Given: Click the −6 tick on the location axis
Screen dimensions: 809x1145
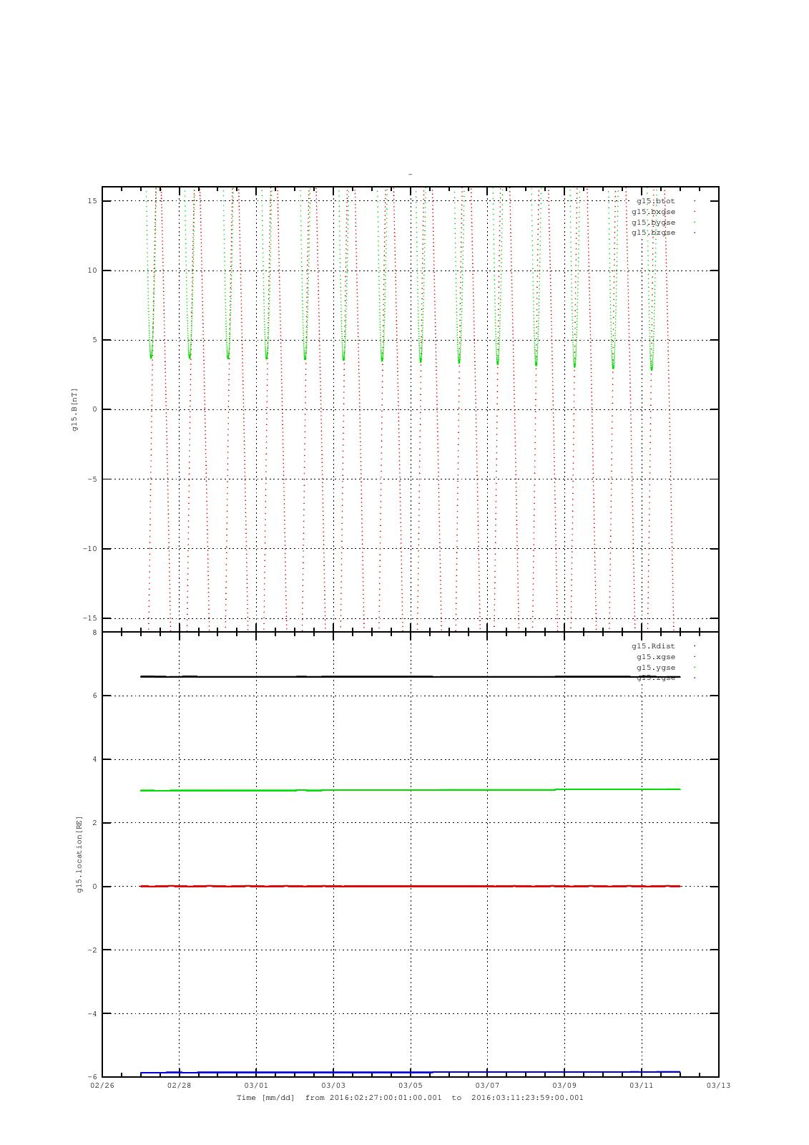Looking at the screenshot, I should pos(93,1077).
